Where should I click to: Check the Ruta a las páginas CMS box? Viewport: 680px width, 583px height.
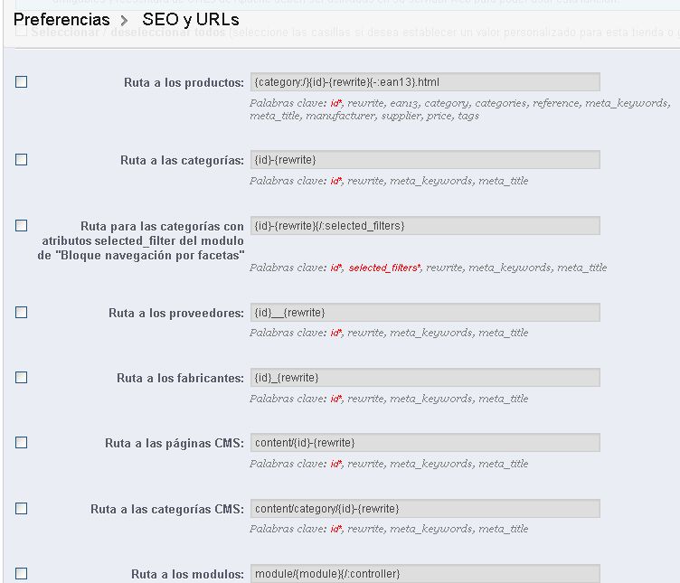point(22,443)
